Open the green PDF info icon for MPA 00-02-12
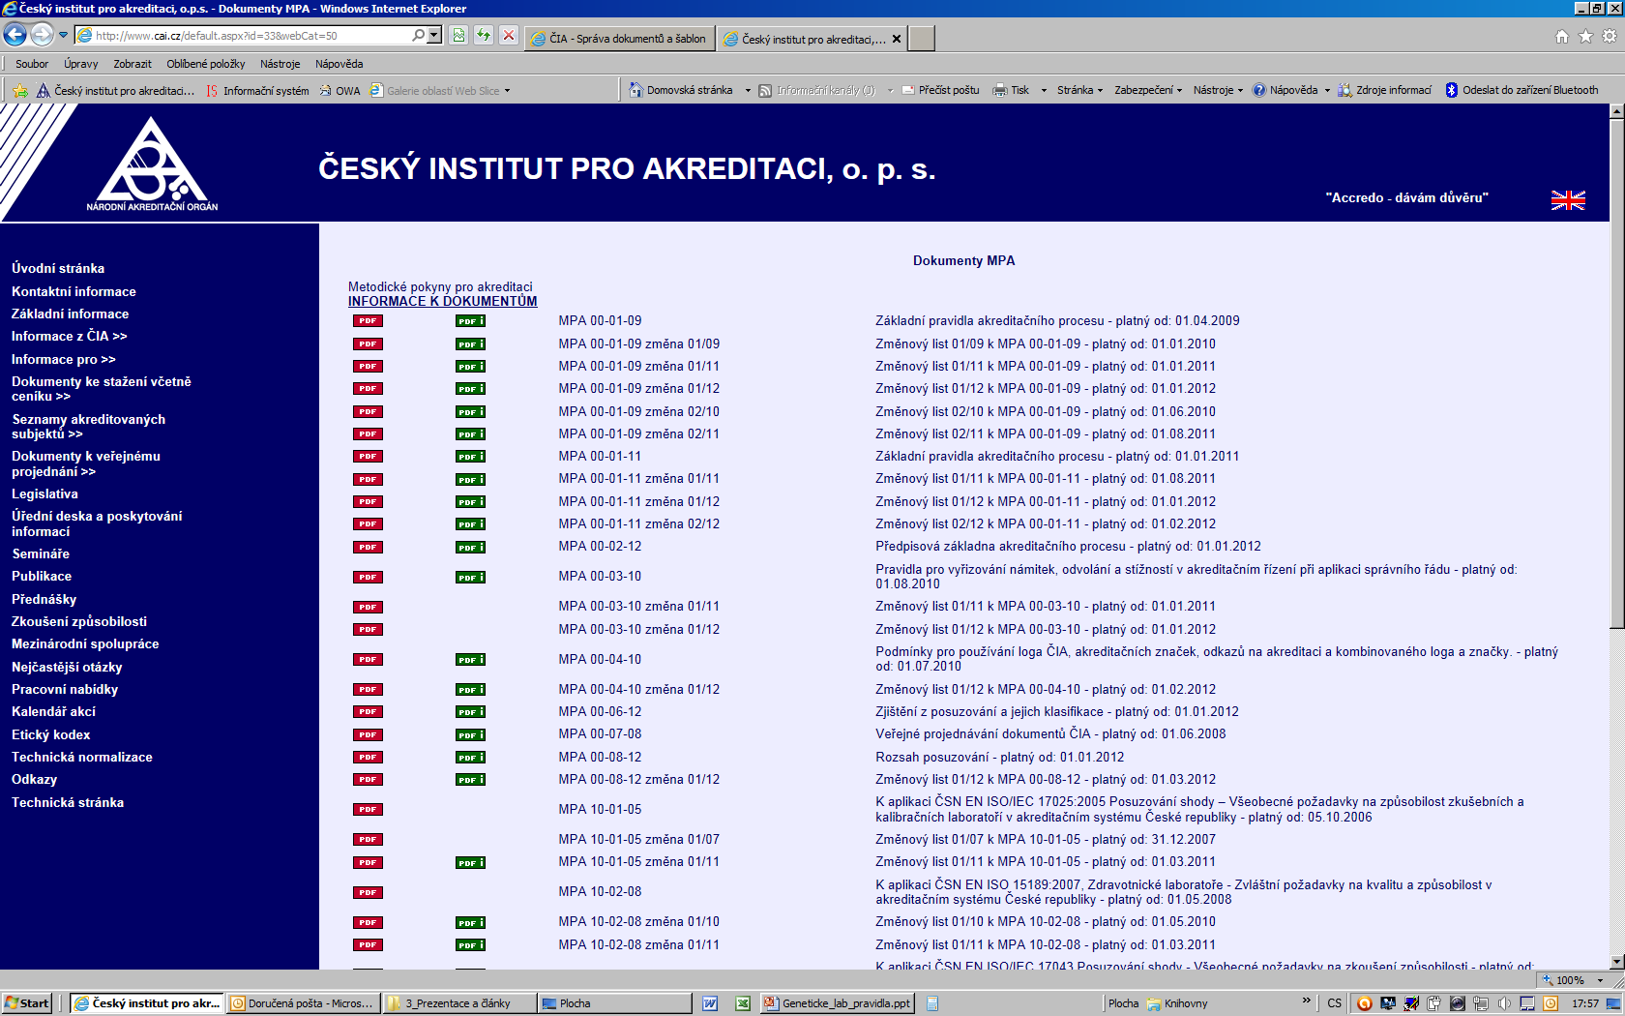The width and height of the screenshot is (1625, 1016). pyautogui.click(x=470, y=547)
